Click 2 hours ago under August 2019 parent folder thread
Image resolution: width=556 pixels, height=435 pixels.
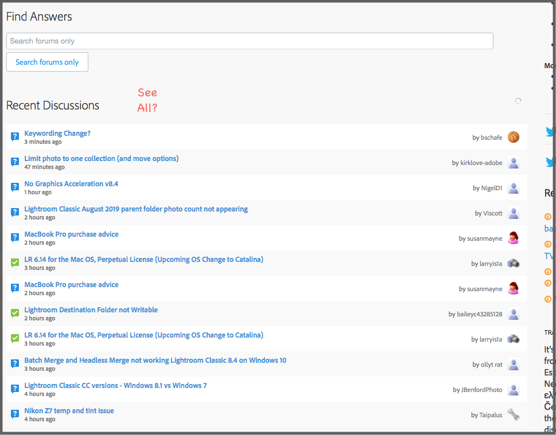40,218
